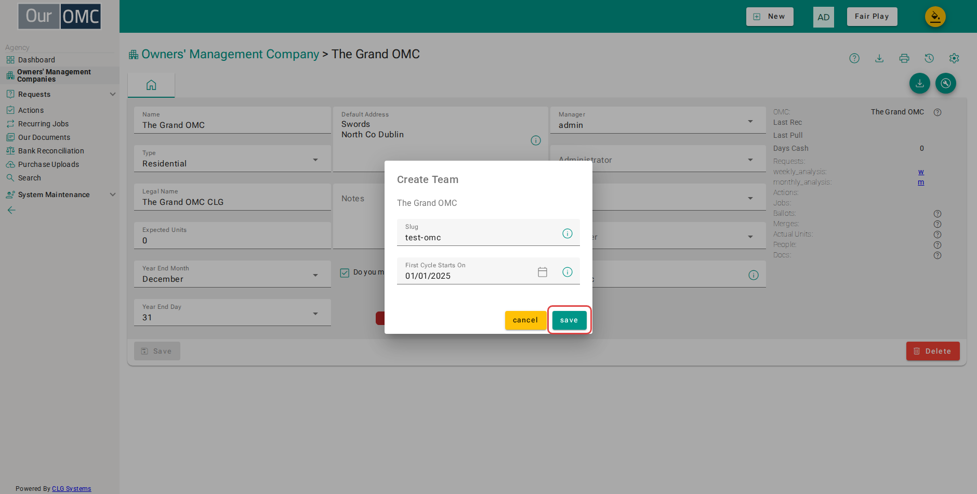Click the download icon in page header
This screenshot has width=977, height=494.
879,58
